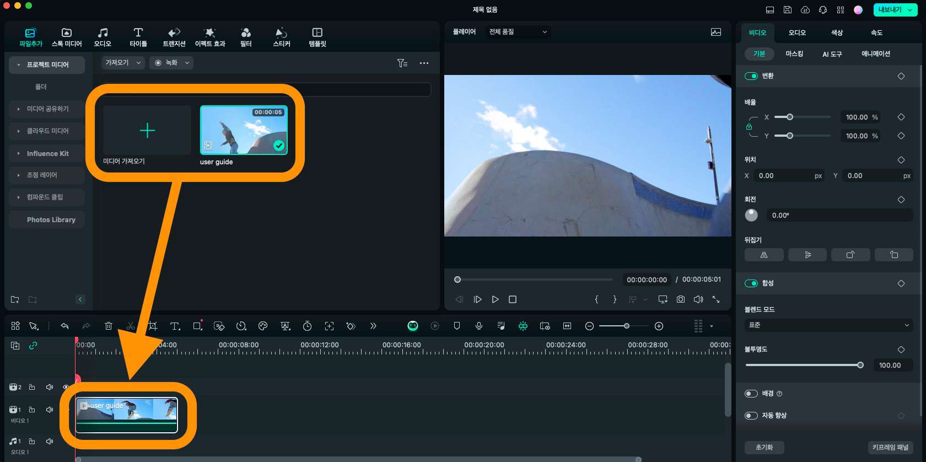Play the video preview

point(495,299)
